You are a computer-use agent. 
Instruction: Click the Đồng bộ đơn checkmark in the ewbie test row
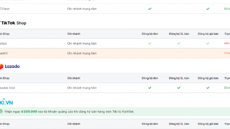point(150,88)
